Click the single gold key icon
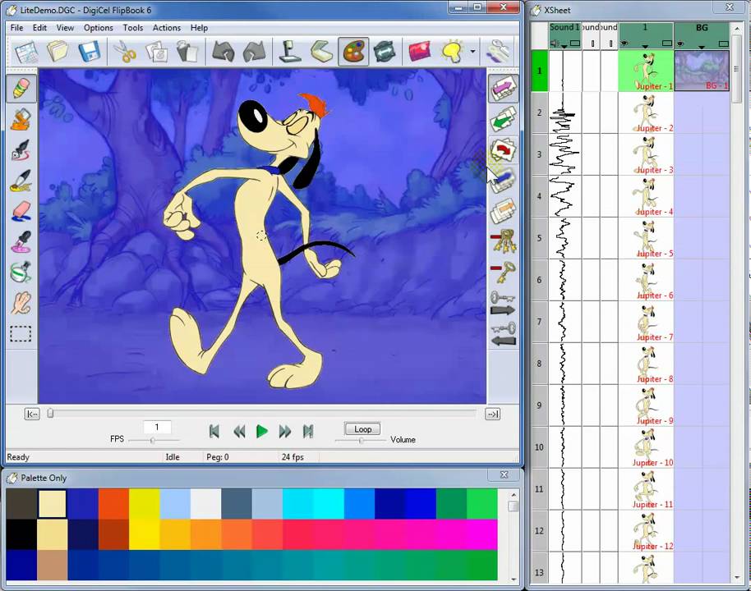The image size is (751, 591). [x=504, y=272]
